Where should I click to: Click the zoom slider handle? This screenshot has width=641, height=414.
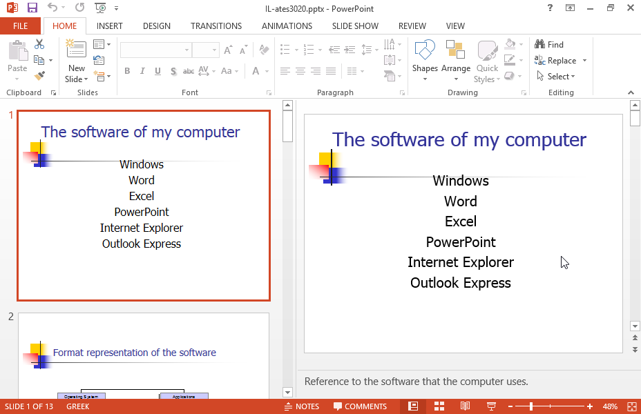pos(531,406)
